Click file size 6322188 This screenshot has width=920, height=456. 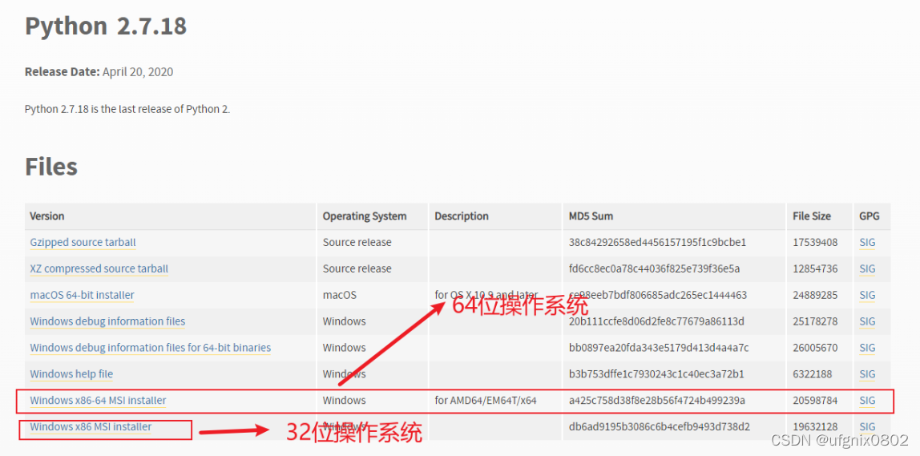813,374
